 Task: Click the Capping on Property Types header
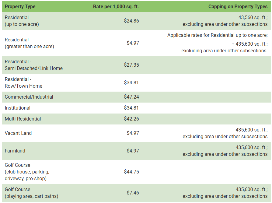coord(238,6)
